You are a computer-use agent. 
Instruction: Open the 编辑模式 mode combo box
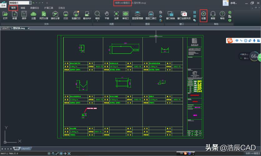[x=19, y=2]
